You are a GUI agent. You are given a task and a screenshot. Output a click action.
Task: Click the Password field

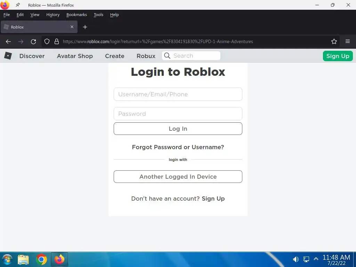click(178, 114)
